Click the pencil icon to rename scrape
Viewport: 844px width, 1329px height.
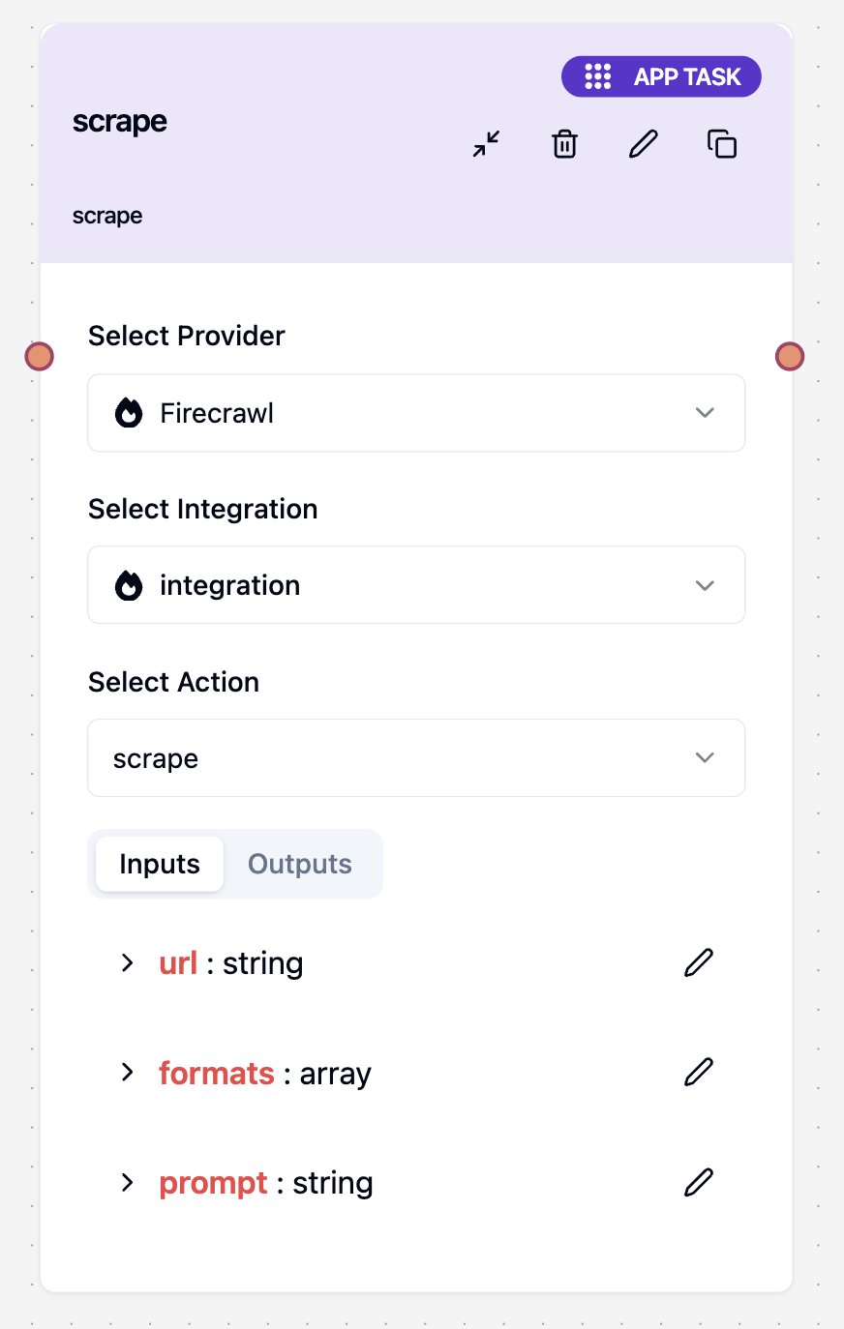643,143
